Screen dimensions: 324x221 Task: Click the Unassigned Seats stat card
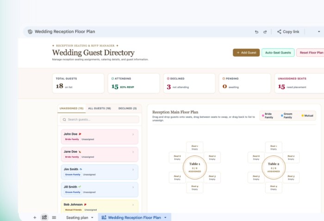point(299,83)
